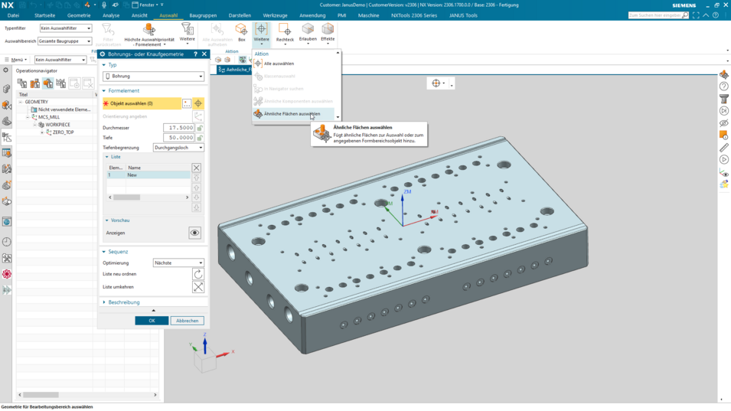Open the Auswahlbereich dropdown

[x=65, y=41]
